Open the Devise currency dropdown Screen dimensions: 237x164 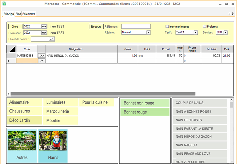pyautogui.click(x=225, y=33)
